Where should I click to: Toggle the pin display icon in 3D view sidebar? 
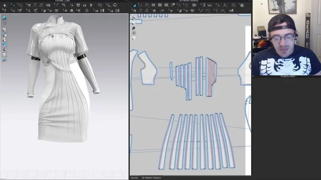4,40
